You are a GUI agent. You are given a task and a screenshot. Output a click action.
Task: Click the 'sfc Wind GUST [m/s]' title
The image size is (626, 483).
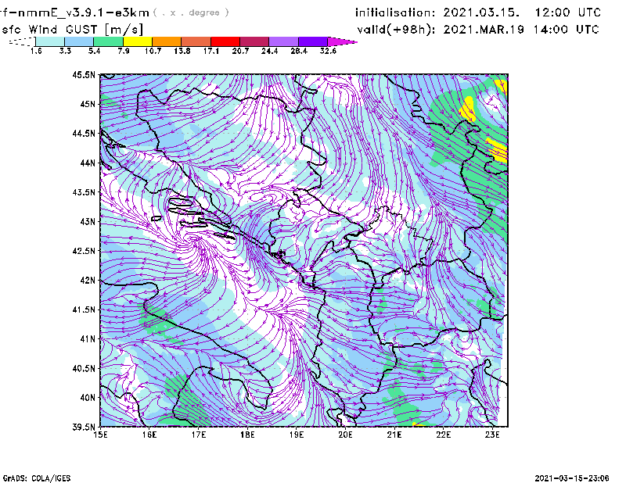click(72, 30)
